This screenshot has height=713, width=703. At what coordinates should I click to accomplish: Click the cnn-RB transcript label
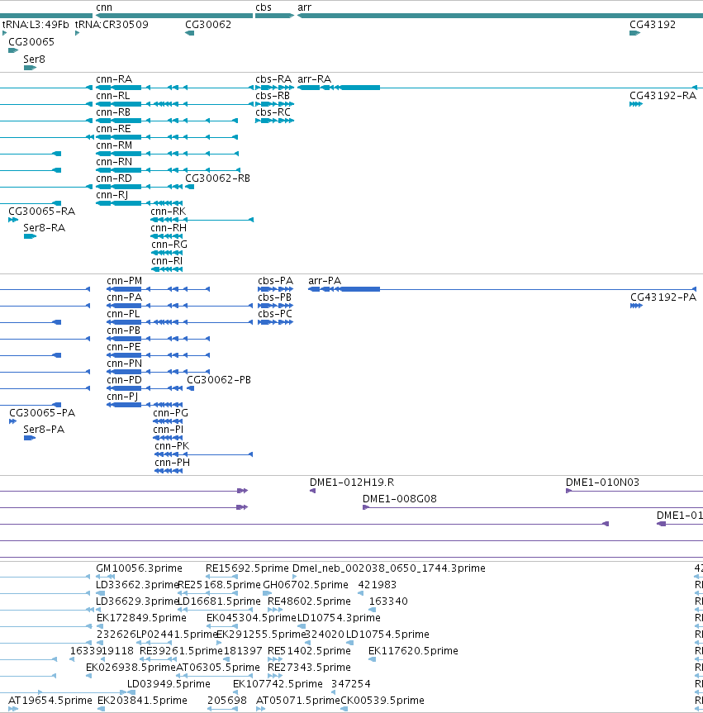[x=113, y=112]
